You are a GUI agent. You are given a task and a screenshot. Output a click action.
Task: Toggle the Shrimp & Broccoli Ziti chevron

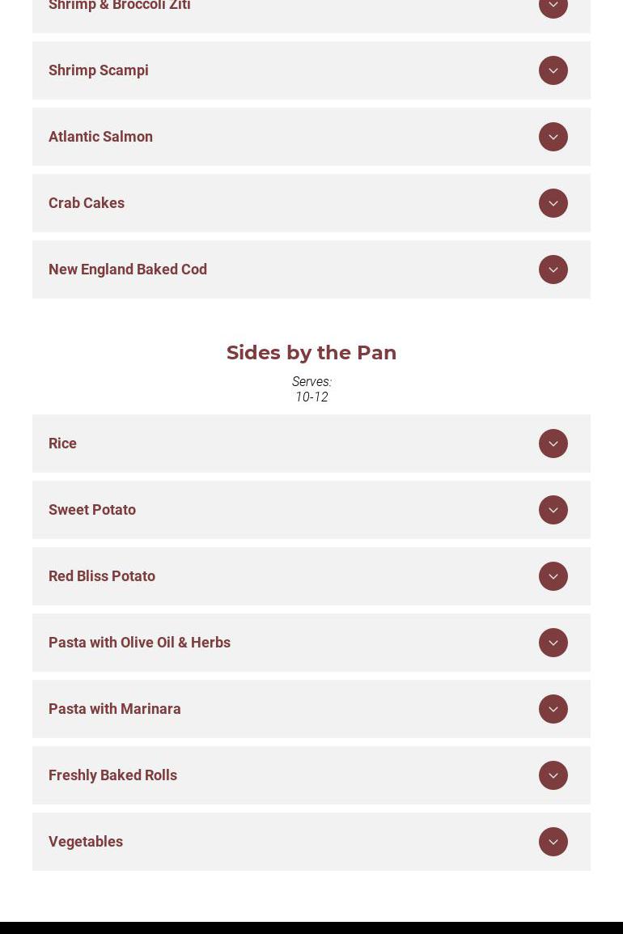553,6
